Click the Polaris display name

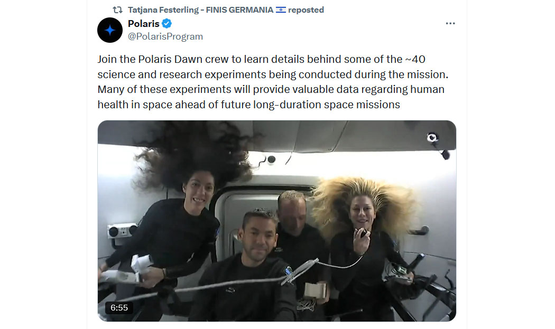tap(143, 24)
